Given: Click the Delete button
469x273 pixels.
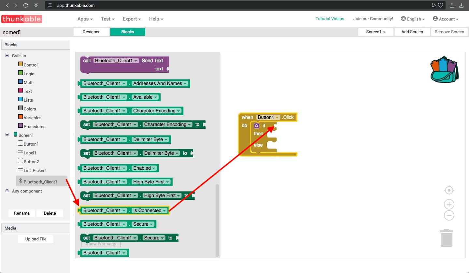Looking at the screenshot, I should click(x=50, y=213).
